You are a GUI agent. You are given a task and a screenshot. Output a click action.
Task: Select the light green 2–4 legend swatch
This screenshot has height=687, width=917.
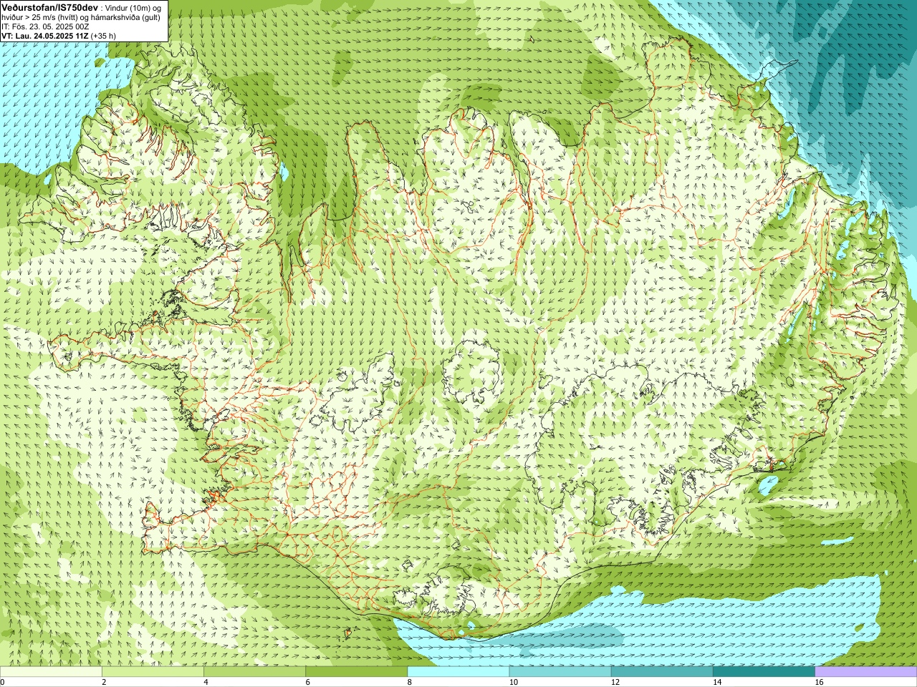(153, 672)
